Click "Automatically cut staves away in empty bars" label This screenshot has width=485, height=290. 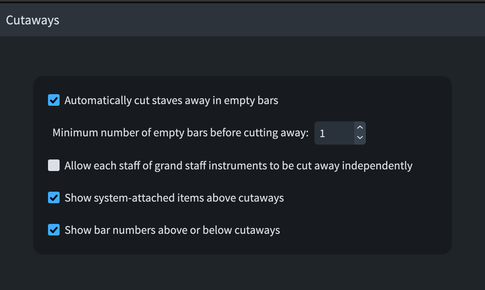(171, 100)
